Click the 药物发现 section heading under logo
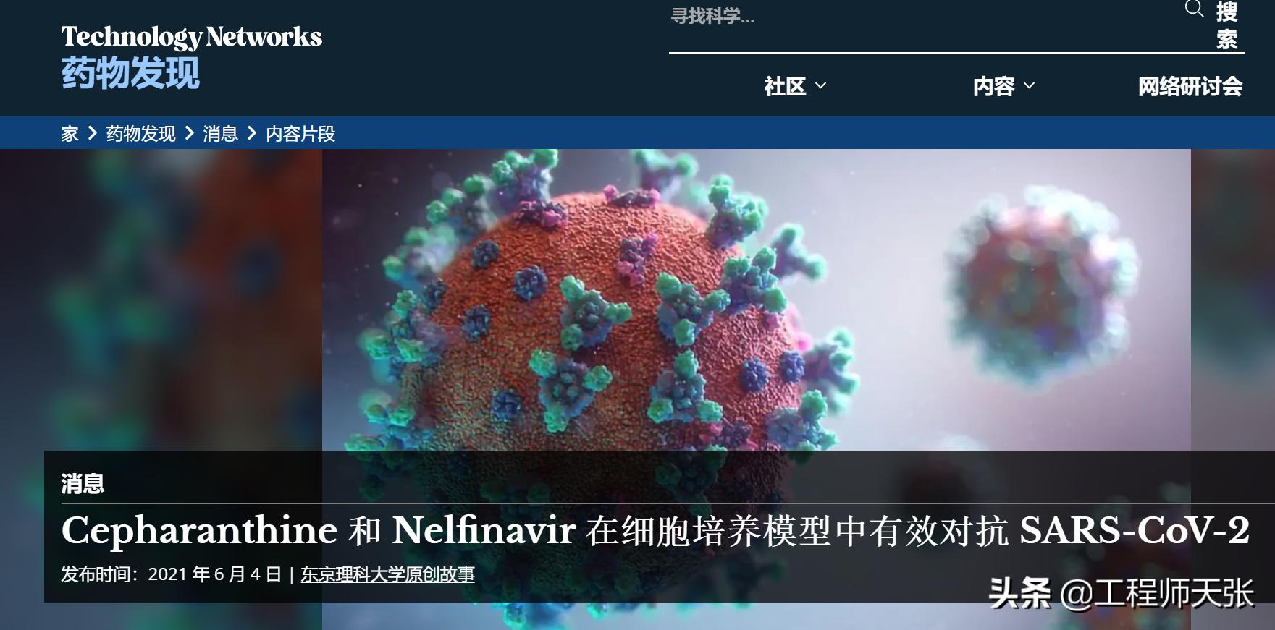The width and height of the screenshot is (1275, 630). (130, 73)
